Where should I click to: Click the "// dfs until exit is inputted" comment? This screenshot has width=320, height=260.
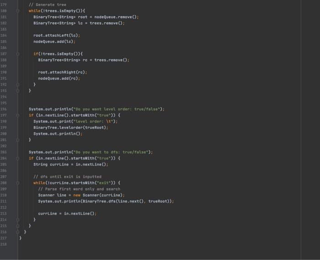coord(67,177)
